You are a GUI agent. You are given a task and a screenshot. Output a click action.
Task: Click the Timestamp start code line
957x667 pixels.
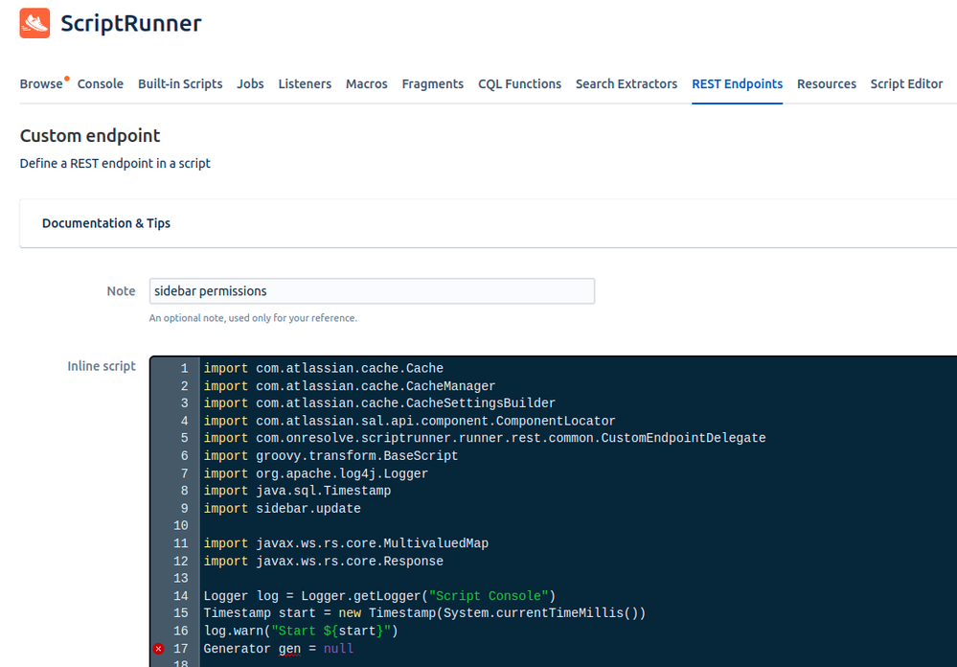(x=424, y=612)
